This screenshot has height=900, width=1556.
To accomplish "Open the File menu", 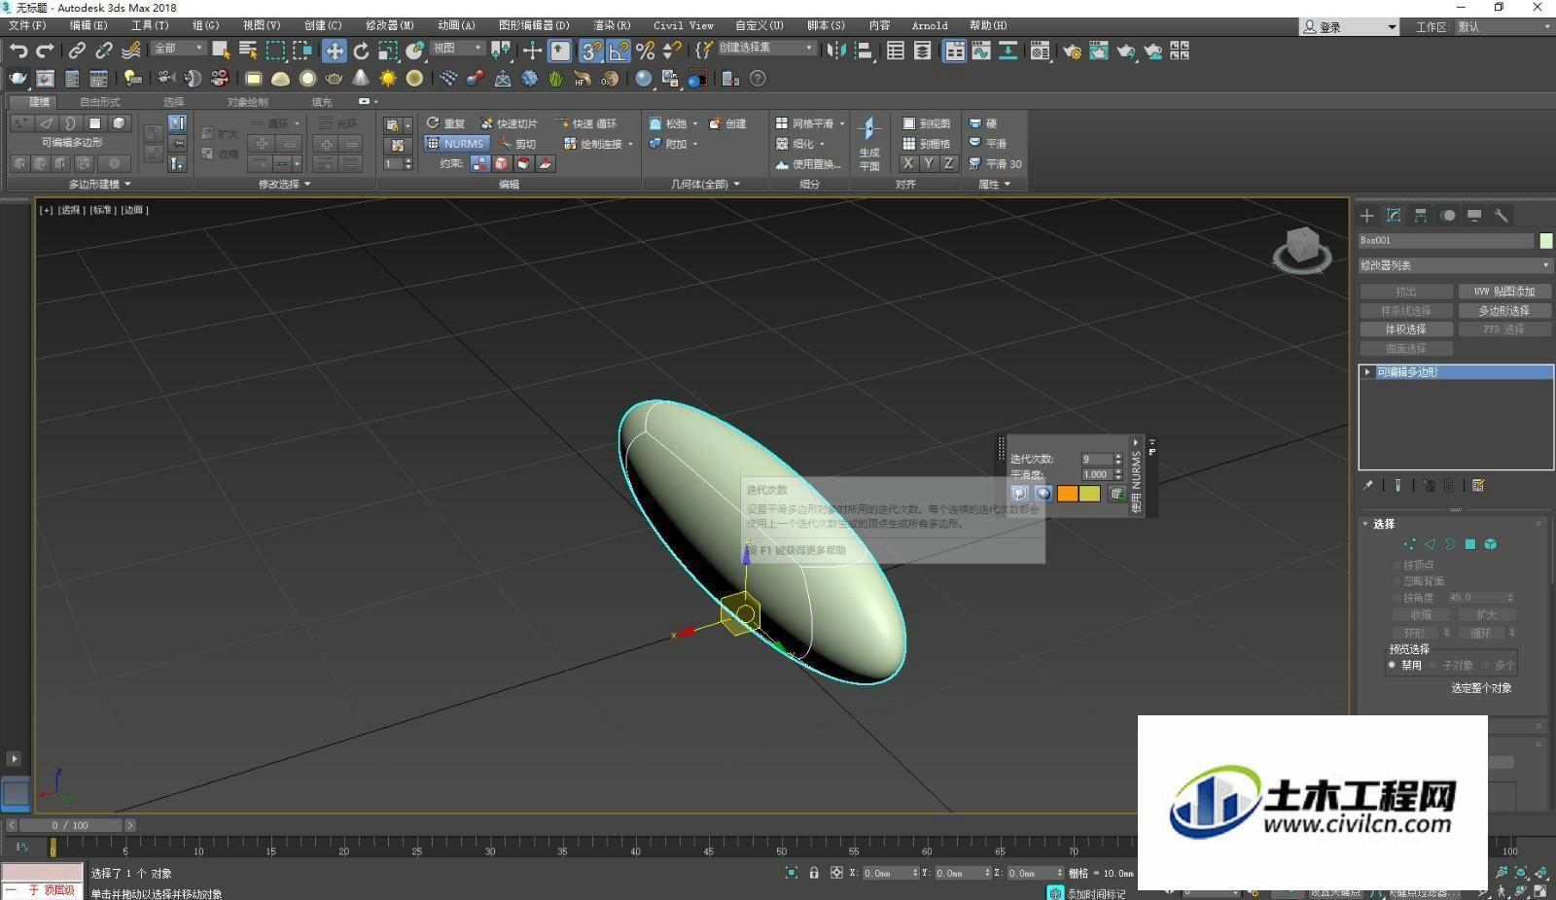I will pos(26,25).
